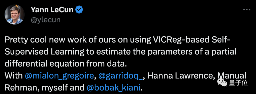Click the blue verified checkmark badge
Viewport: 256px width, 94px height.
[79, 10]
